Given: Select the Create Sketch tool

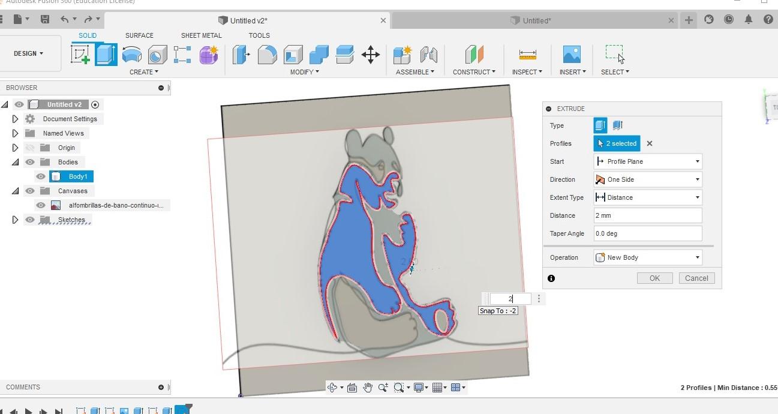Looking at the screenshot, I should [80, 55].
